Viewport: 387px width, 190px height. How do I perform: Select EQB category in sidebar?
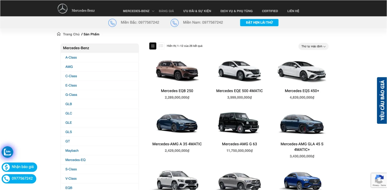pyautogui.click(x=69, y=188)
